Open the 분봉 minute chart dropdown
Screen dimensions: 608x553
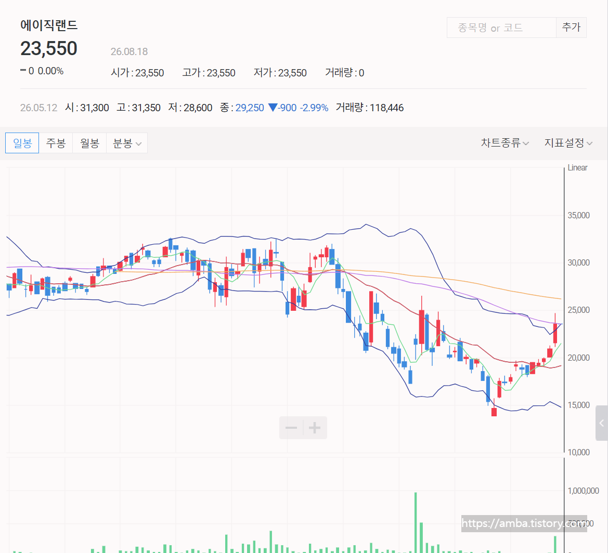tap(127, 143)
